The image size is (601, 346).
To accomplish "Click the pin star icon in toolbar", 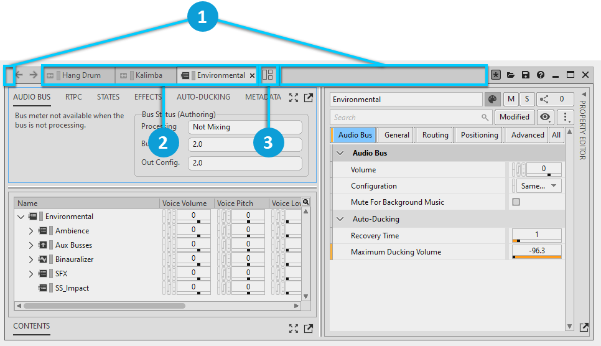I will point(496,75).
